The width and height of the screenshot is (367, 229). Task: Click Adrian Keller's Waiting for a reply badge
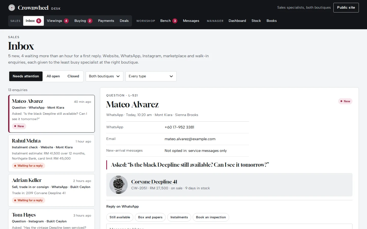coord(29,200)
